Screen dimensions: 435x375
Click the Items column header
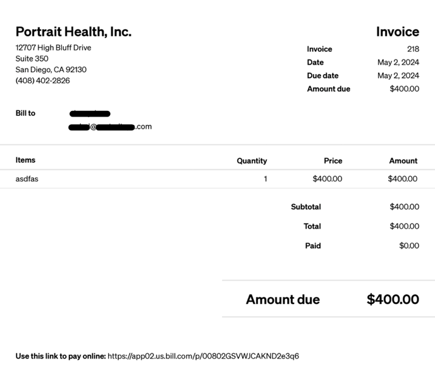25,160
